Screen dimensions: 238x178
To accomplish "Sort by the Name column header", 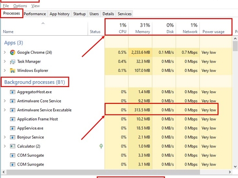I will click(x=44, y=28).
